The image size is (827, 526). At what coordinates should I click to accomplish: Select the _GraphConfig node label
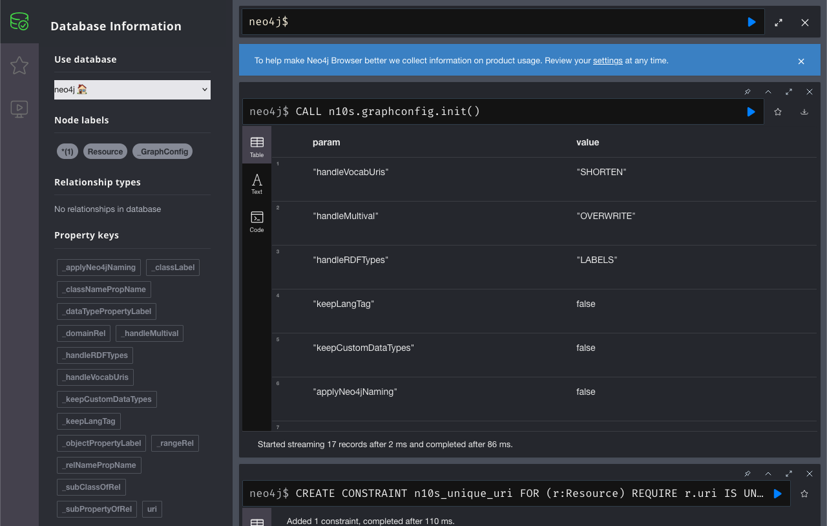162,152
